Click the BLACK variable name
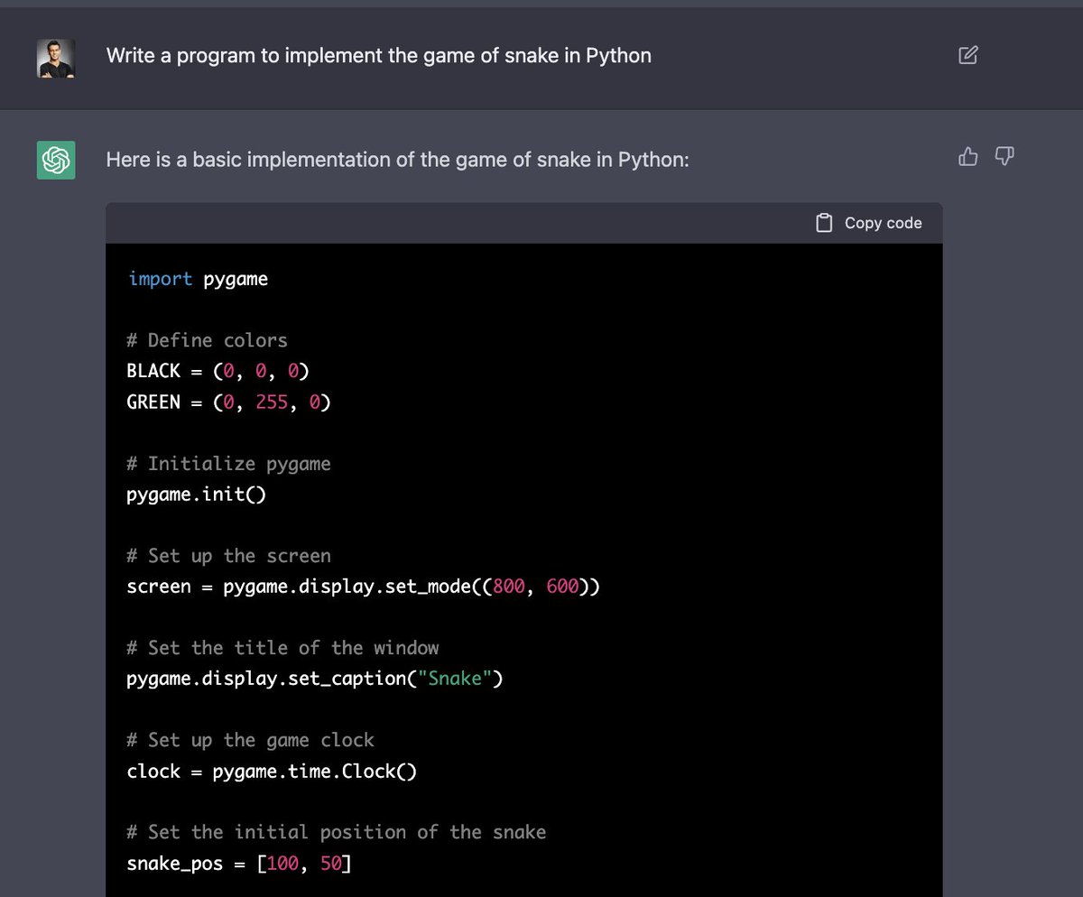Image resolution: width=1083 pixels, height=897 pixels. tap(153, 370)
